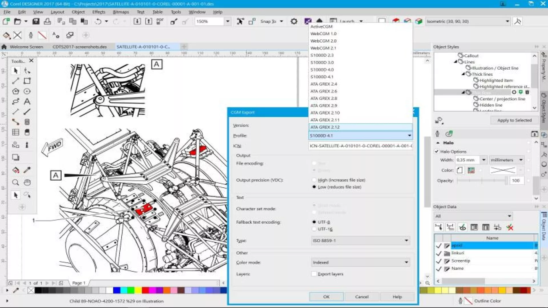Select the Zoom magnifier tool
The image size is (548, 308).
coord(15,183)
